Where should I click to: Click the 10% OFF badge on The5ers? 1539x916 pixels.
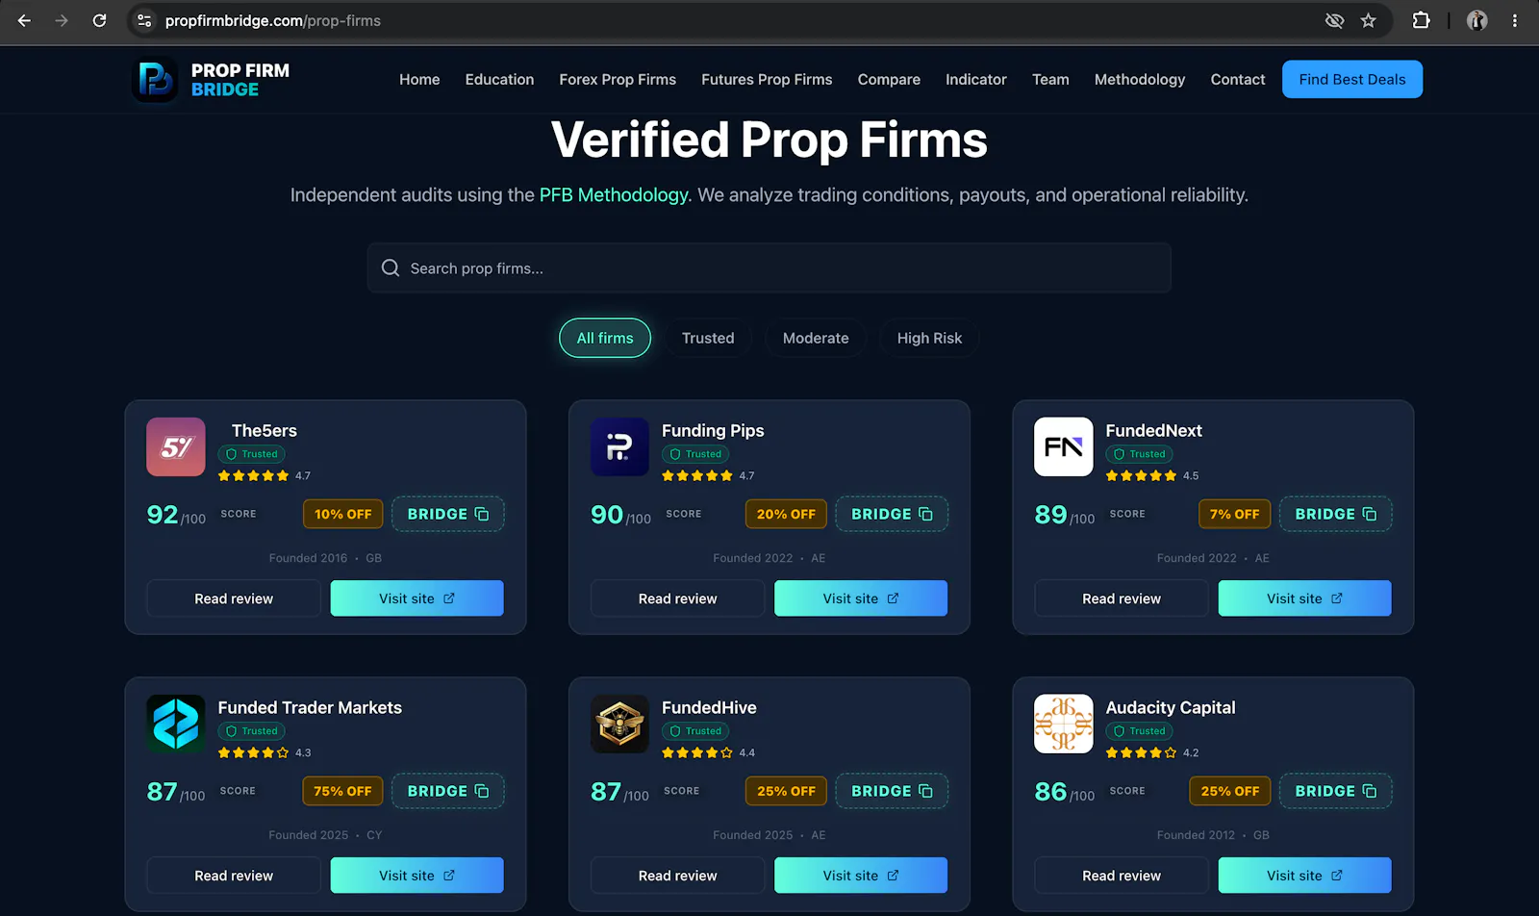click(x=343, y=514)
